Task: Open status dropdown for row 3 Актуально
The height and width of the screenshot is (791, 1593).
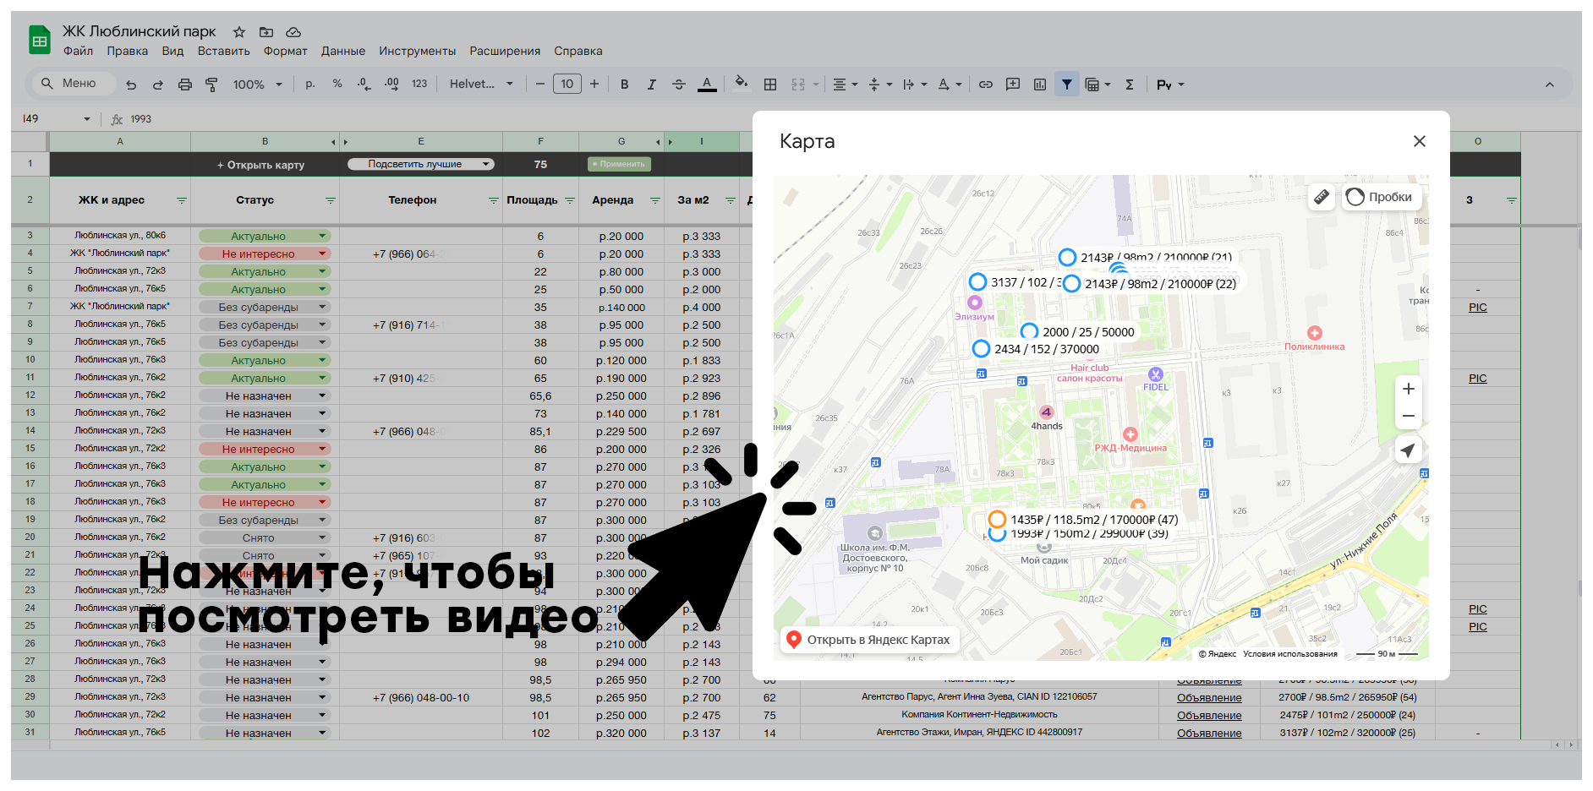Action: [322, 237]
